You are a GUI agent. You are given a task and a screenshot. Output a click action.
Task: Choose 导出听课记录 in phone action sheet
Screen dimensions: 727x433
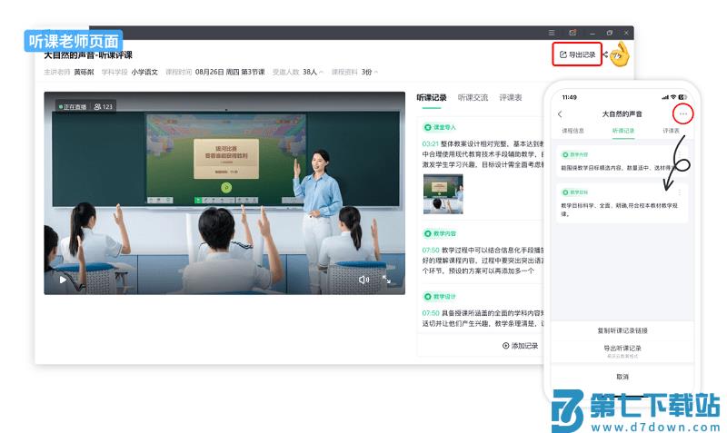click(x=622, y=348)
